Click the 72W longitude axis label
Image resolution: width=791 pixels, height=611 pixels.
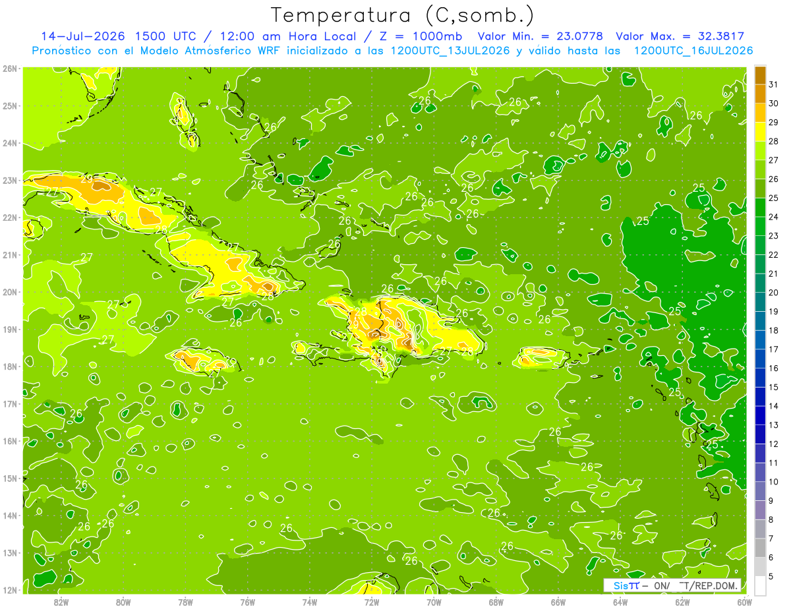tap(372, 602)
